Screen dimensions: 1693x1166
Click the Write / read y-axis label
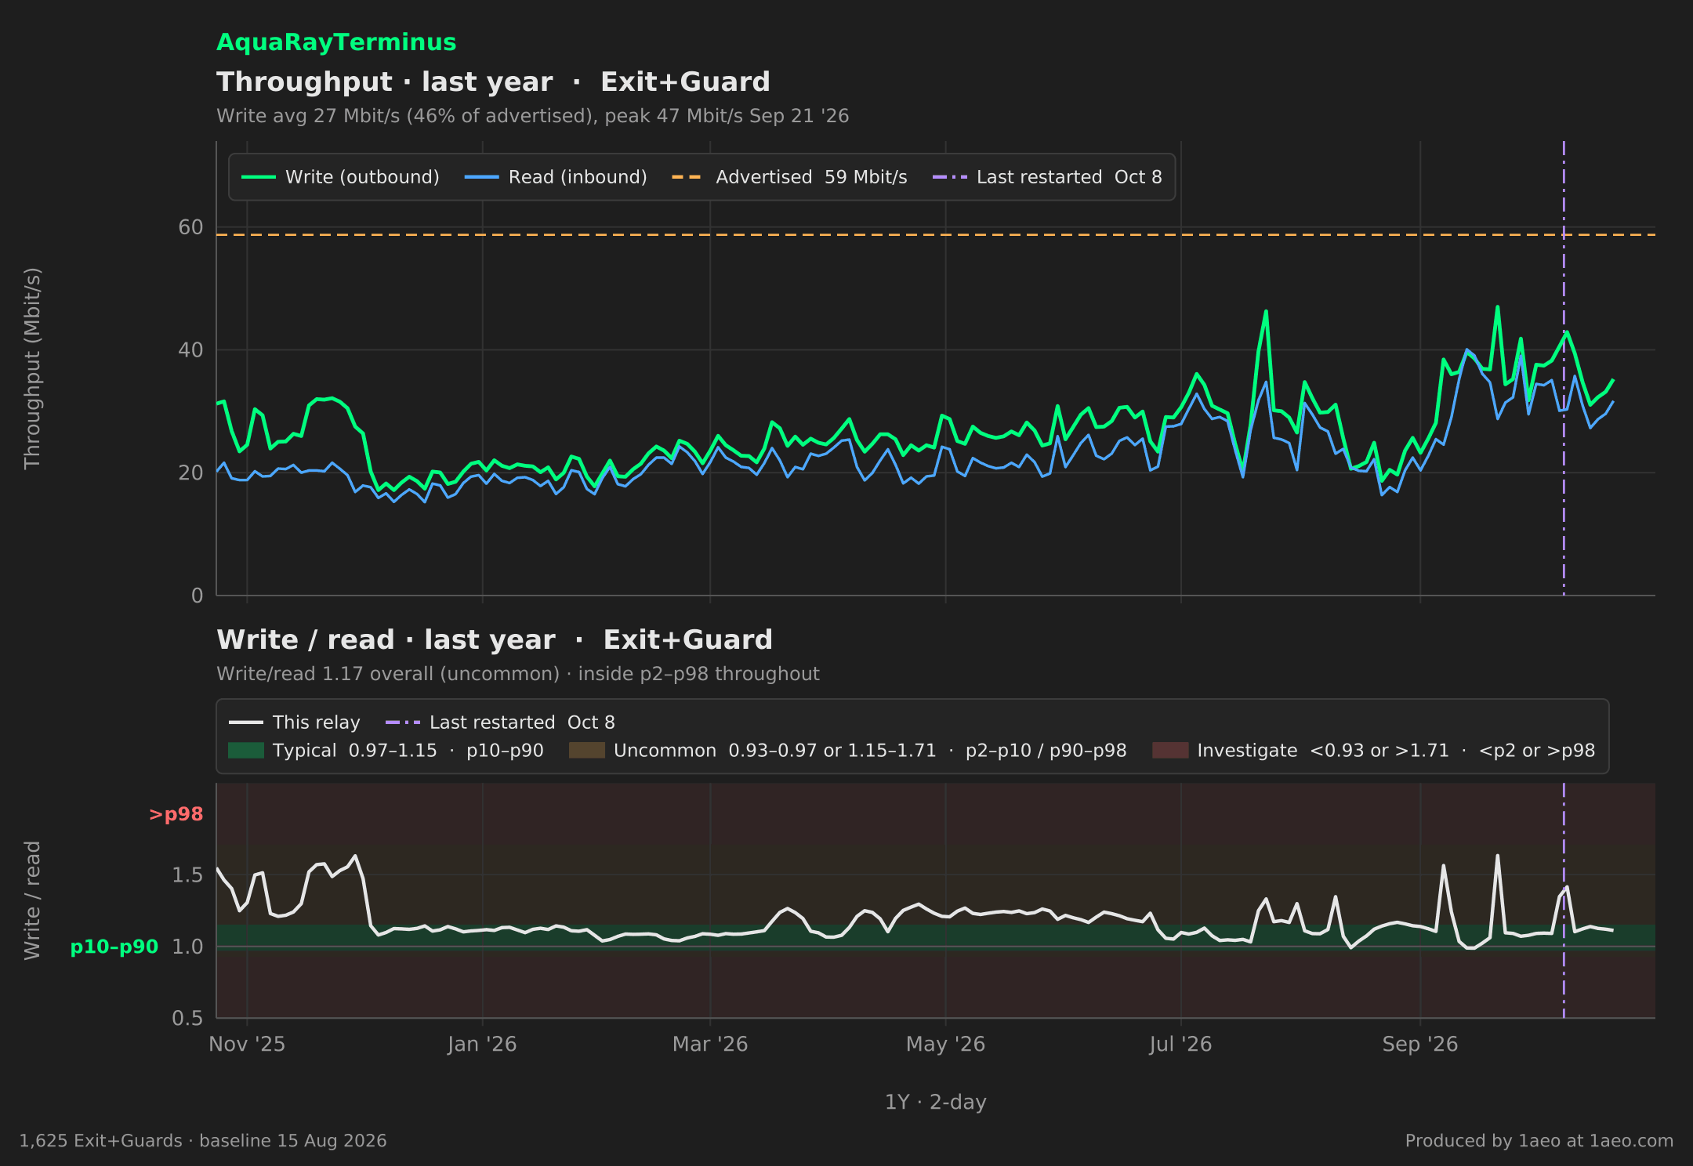pyautogui.click(x=32, y=900)
